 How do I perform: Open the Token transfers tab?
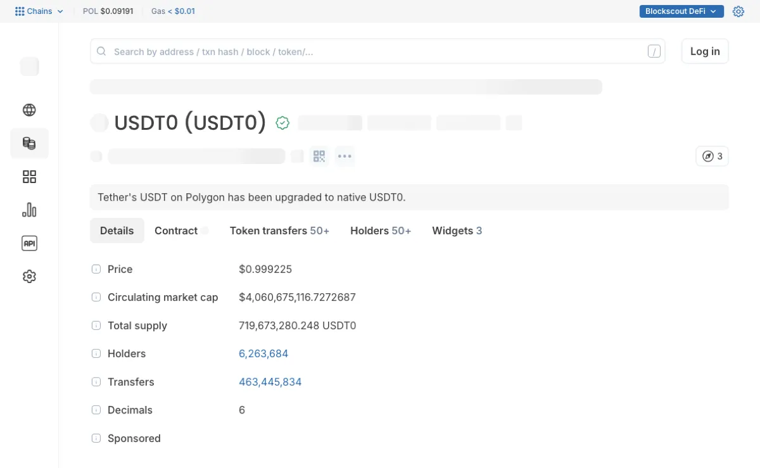pos(279,231)
